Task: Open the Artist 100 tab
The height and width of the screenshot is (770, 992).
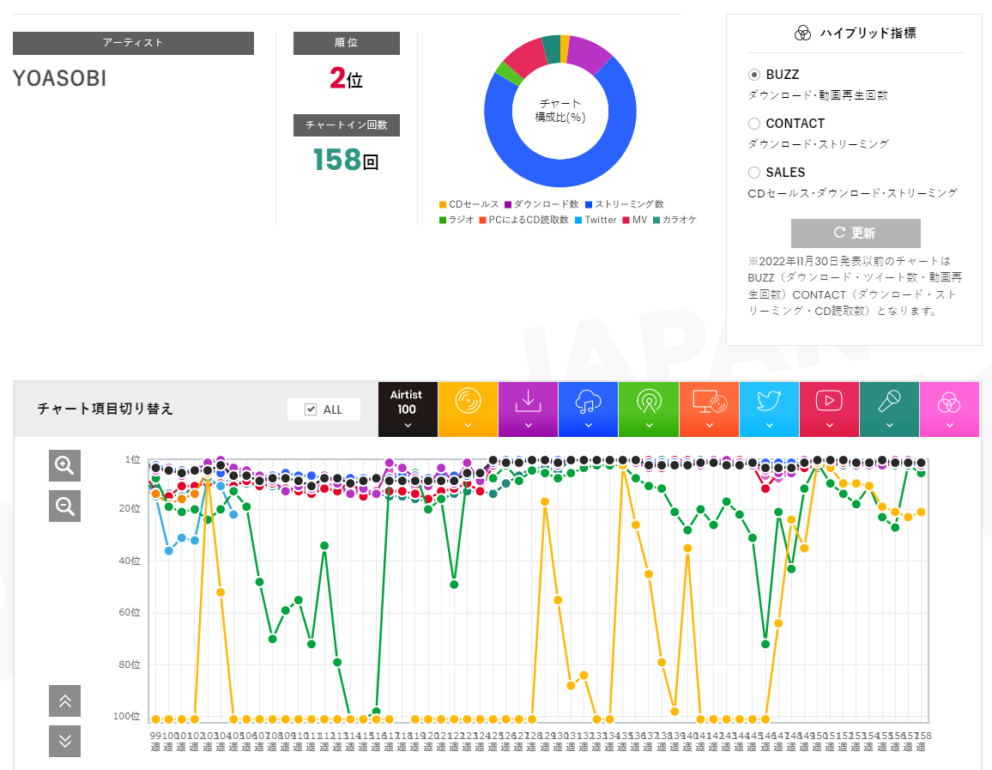Action: pos(408,409)
